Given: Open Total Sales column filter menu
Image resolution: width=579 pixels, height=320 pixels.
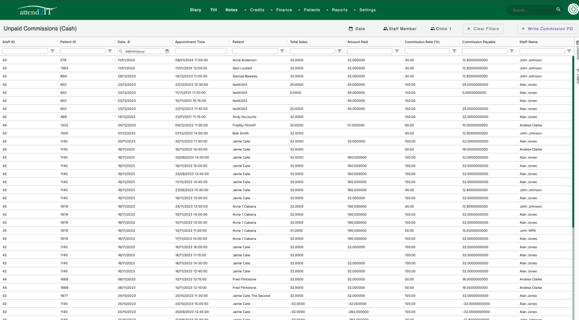Looking at the screenshot, I should (339, 51).
